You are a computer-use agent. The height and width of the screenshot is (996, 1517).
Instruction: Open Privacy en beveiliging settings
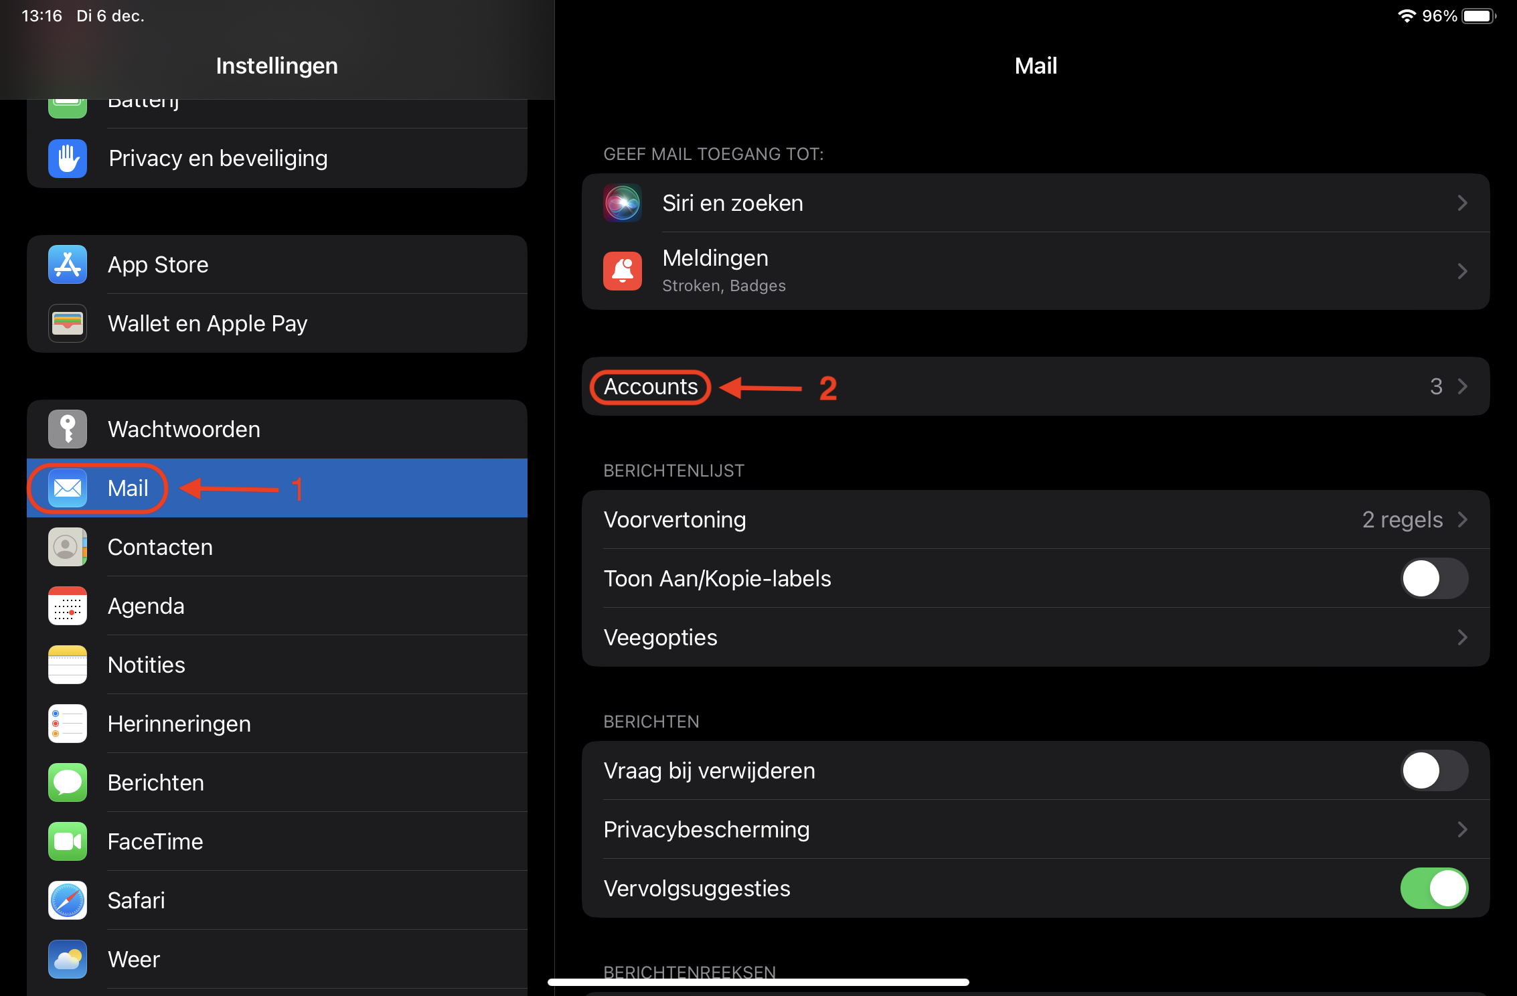[x=277, y=159]
